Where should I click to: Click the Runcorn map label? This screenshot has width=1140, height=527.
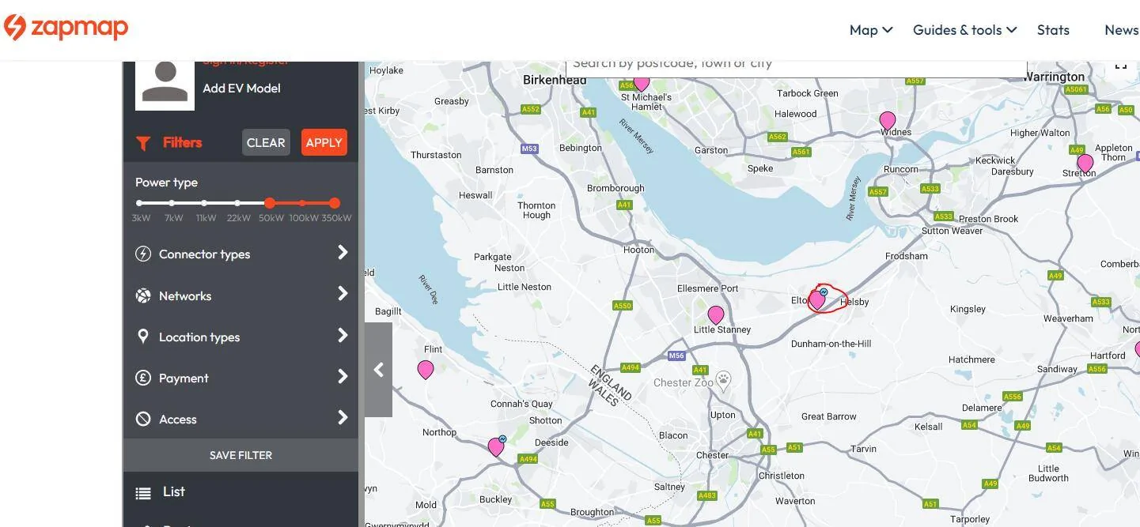(x=901, y=169)
